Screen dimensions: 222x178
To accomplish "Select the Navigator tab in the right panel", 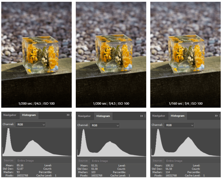I will (159, 116).
